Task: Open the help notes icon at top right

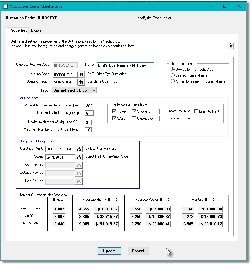Action: click(230, 46)
